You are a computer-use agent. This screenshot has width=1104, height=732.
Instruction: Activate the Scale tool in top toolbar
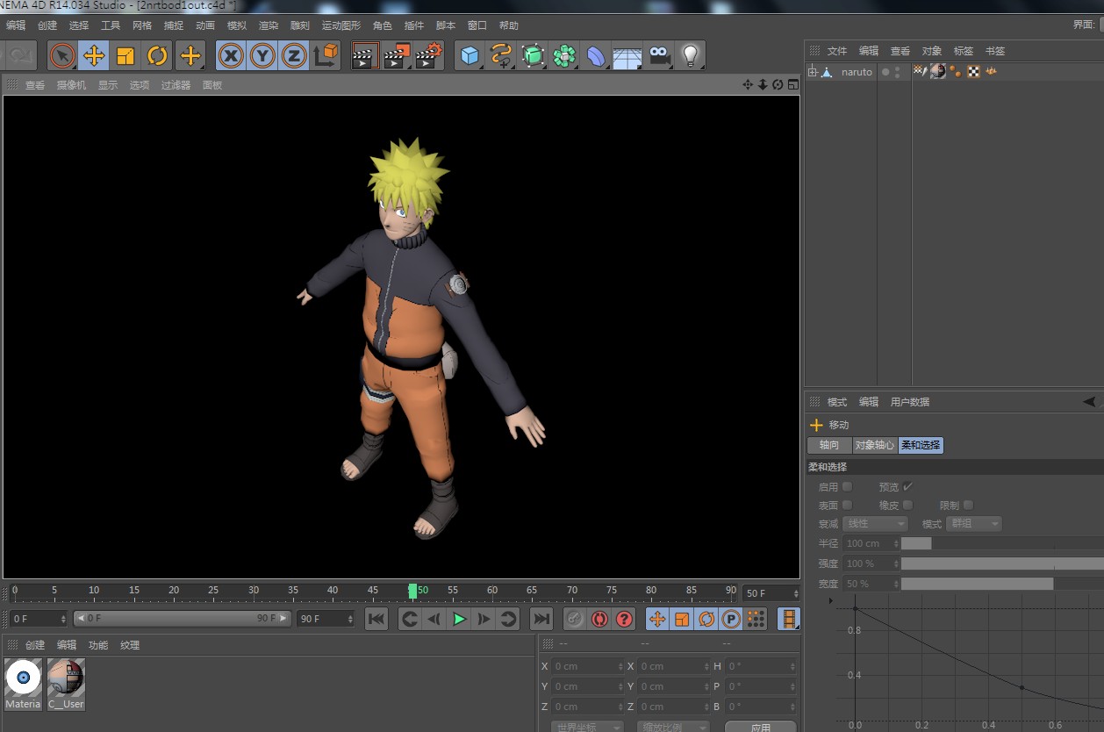coord(125,56)
